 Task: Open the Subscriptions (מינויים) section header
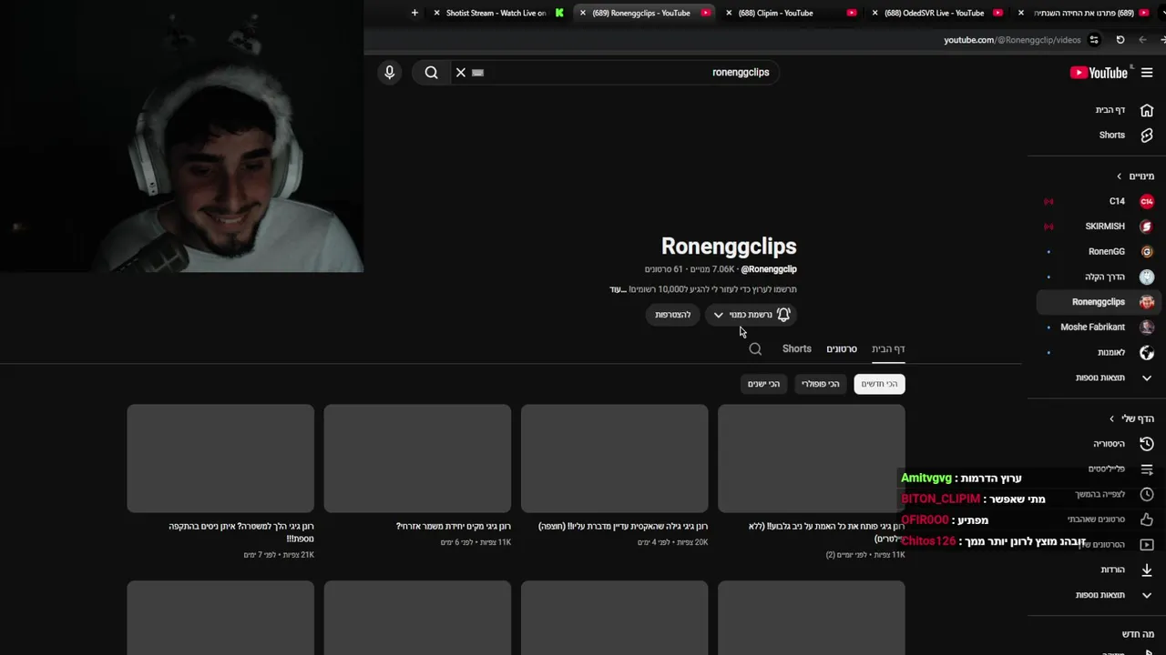coord(1135,176)
